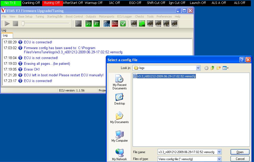Screen dimensions: 254x162
Task: Click the GPS toolbar icon
Action: pos(78,24)
